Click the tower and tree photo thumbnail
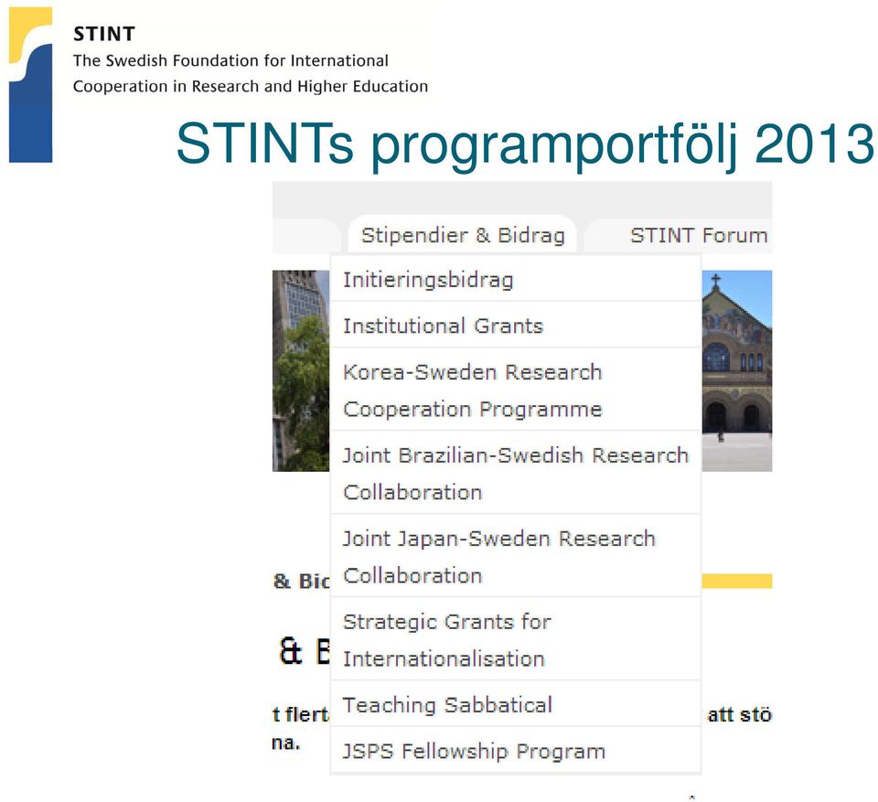The height and width of the screenshot is (802, 878). click(301, 370)
